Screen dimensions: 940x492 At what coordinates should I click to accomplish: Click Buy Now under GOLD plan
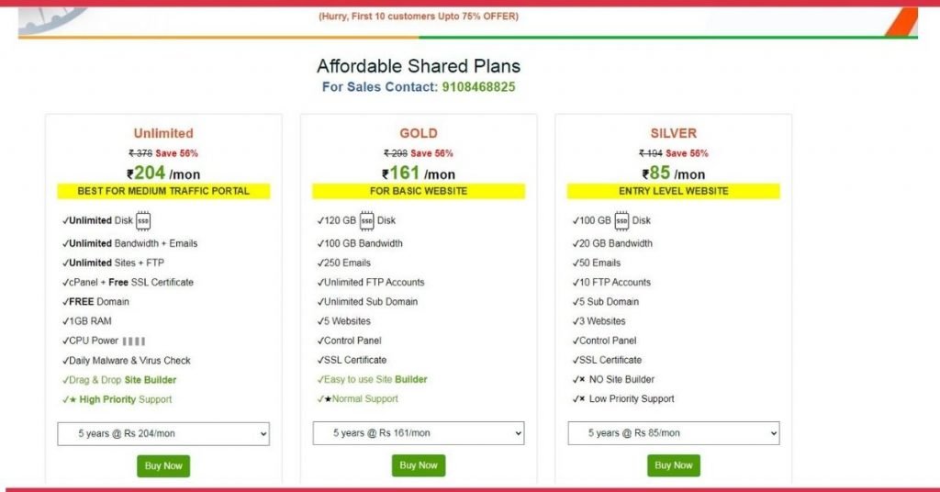[419, 465]
